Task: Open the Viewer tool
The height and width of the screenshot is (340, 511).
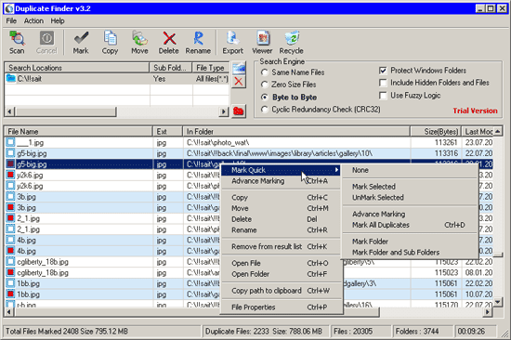Action: click(x=262, y=43)
